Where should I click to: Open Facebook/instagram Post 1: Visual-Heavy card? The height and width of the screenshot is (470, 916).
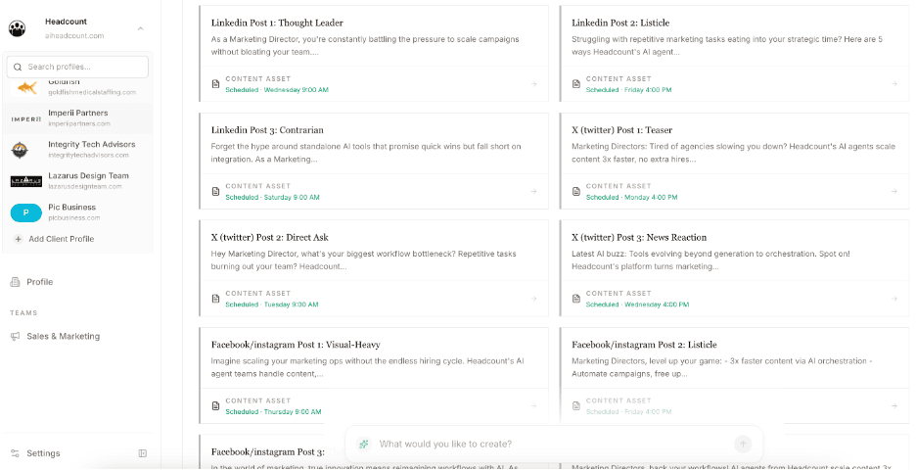click(374, 375)
